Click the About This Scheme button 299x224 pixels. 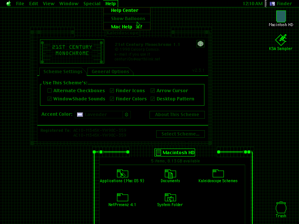tap(177, 115)
